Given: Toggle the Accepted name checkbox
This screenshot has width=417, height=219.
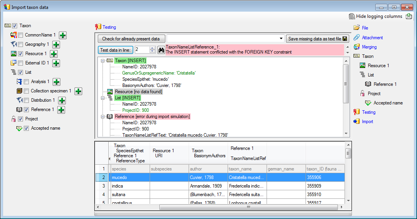Looking at the screenshot, I should (x=26, y=129).
